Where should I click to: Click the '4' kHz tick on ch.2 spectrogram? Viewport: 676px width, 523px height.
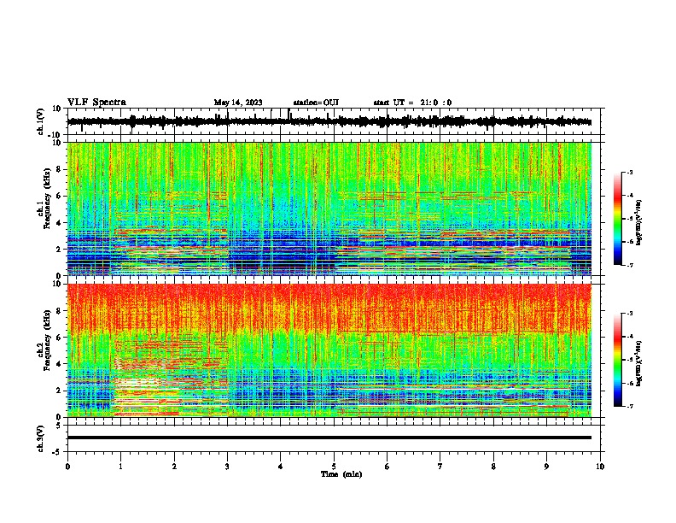coord(59,364)
